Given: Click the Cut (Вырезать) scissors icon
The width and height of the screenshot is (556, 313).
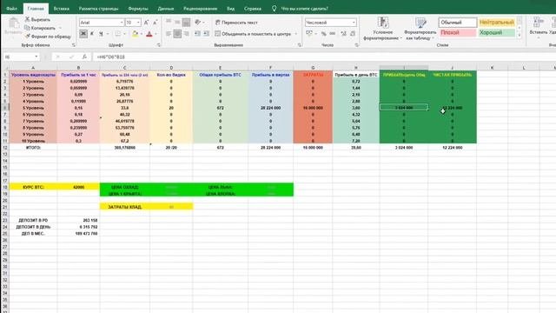Looking at the screenshot, I should [x=27, y=19].
